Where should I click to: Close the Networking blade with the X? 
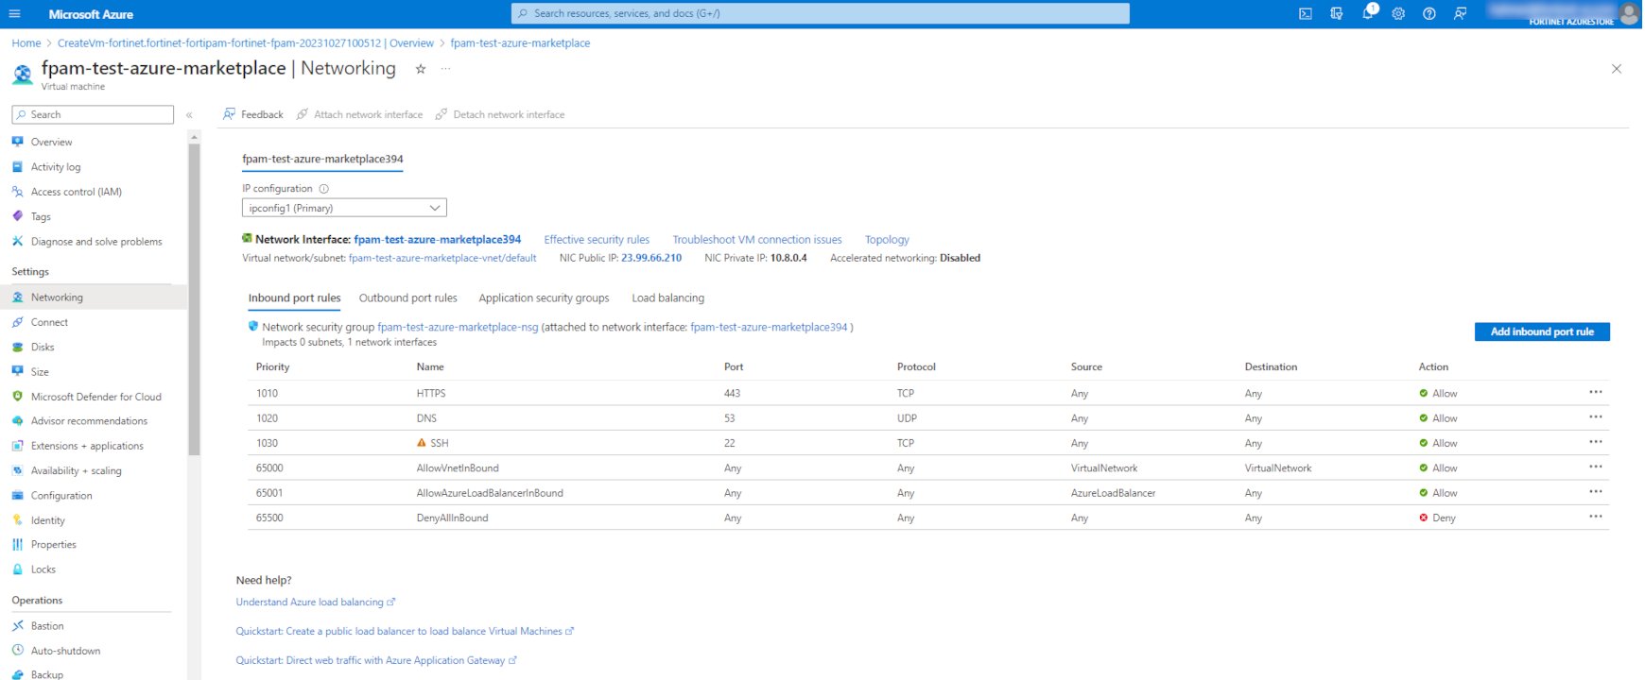[x=1617, y=69]
